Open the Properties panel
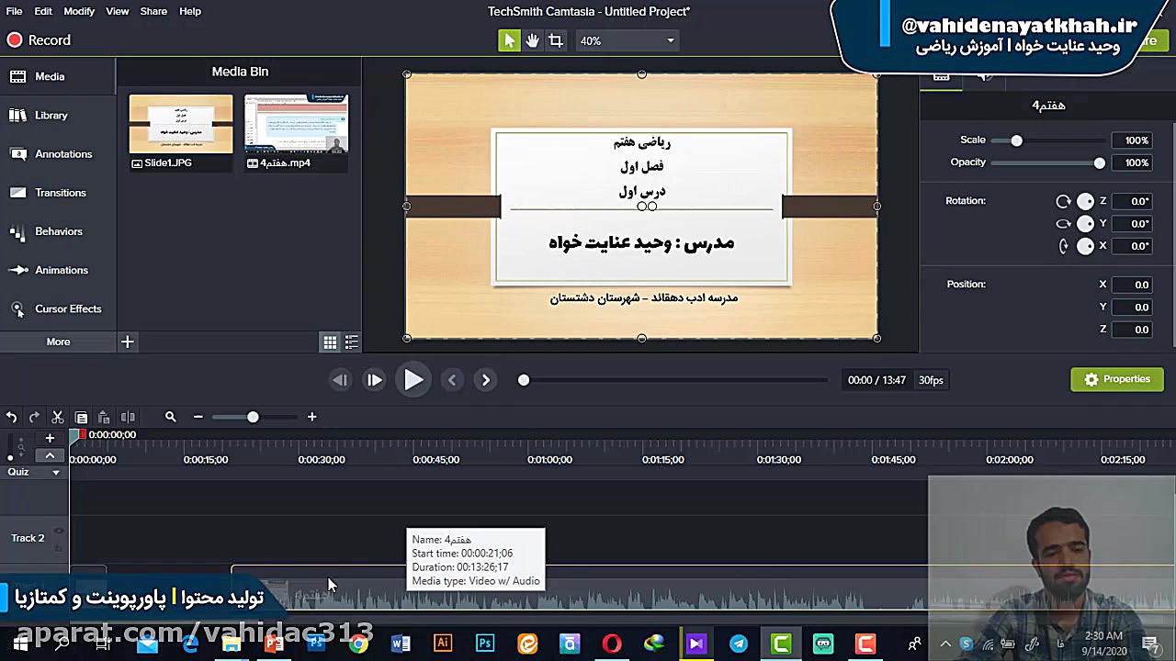The image size is (1176, 661). [x=1116, y=378]
